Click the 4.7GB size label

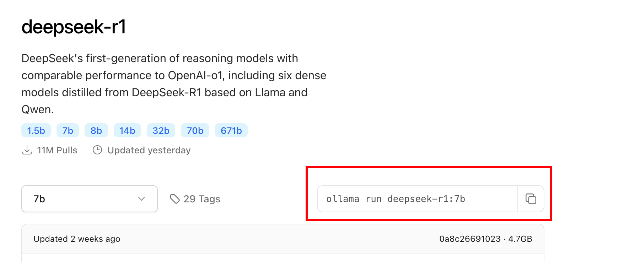(x=521, y=239)
